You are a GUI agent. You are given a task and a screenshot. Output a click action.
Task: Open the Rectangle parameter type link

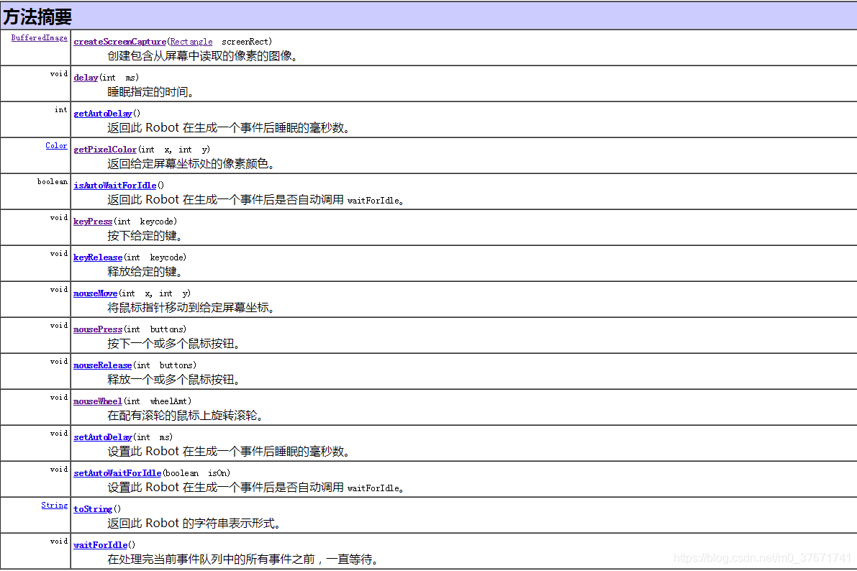pos(191,41)
